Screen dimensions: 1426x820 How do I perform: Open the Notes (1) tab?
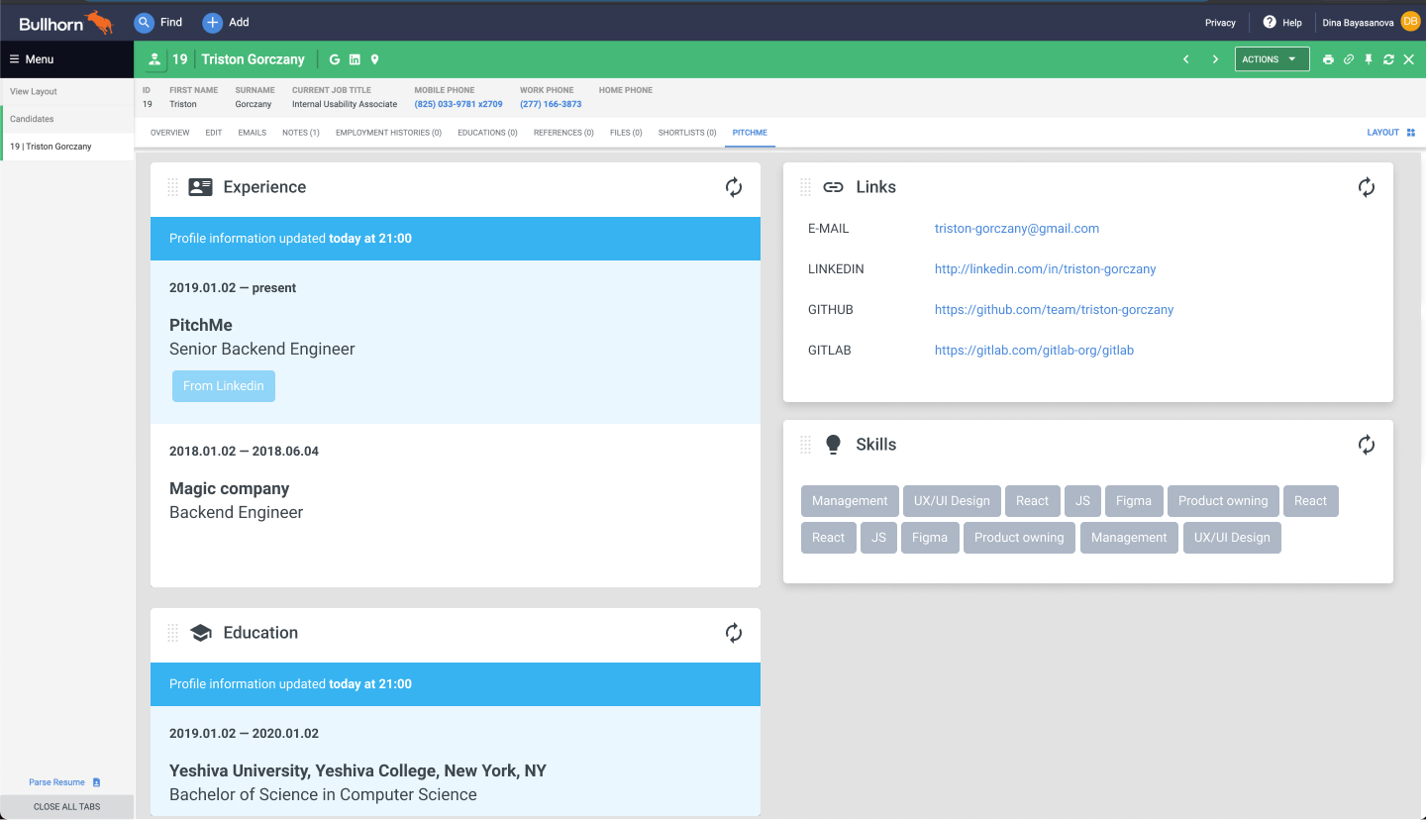pos(301,133)
